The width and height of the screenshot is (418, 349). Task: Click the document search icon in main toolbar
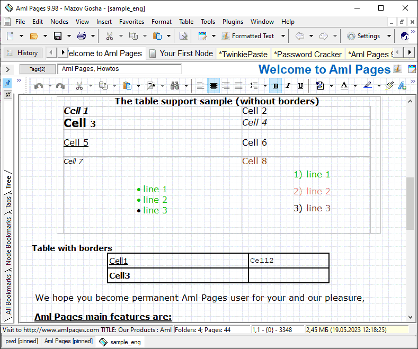coord(183,35)
